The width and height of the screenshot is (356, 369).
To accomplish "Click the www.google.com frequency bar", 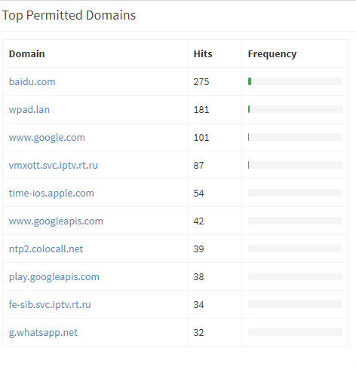I will coord(295,137).
